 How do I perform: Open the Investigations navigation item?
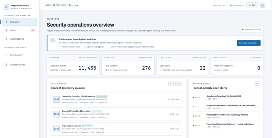[x=20, y=39]
